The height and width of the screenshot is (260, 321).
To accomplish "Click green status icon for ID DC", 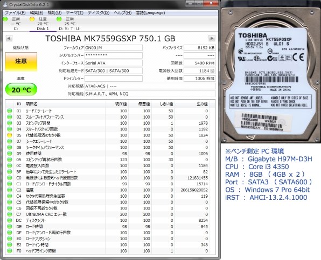I will [x=9, y=220].
